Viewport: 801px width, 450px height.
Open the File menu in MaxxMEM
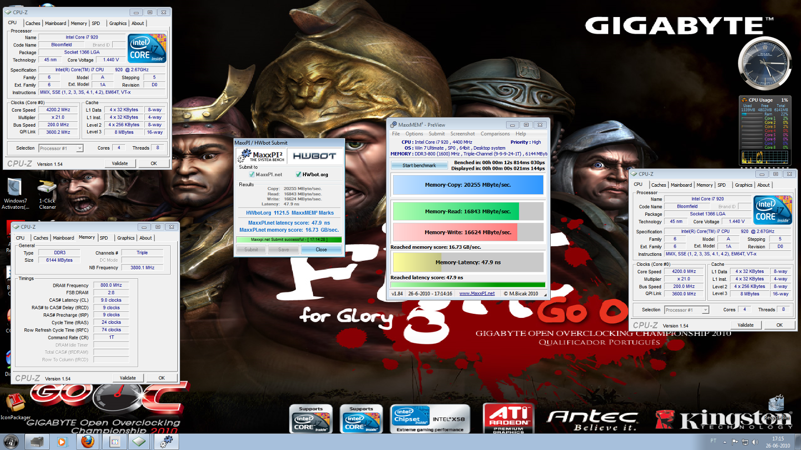pyautogui.click(x=396, y=134)
